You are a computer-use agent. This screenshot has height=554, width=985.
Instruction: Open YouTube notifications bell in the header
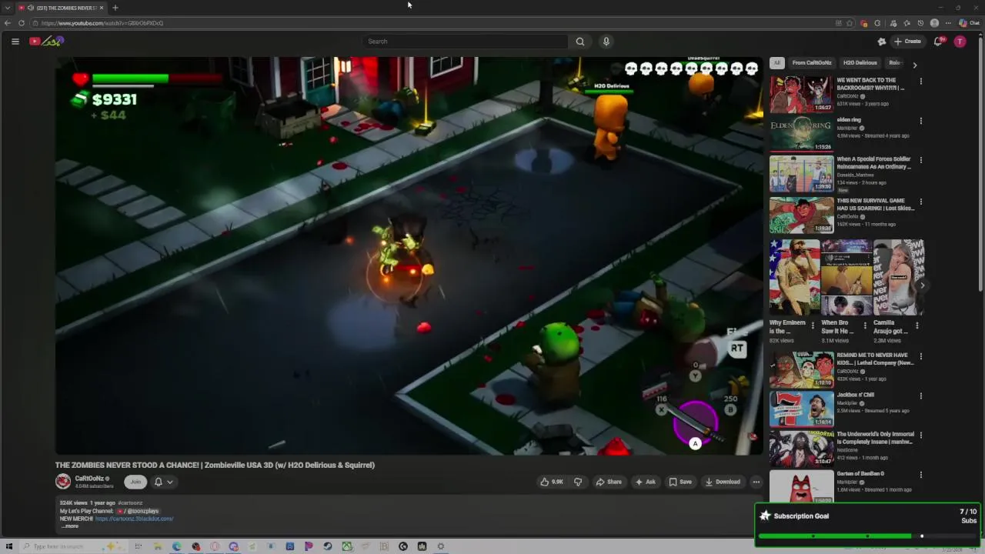pos(937,42)
